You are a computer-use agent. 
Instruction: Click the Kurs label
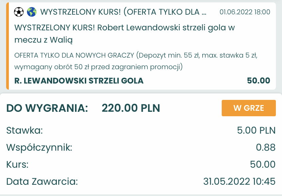[x=17, y=164]
